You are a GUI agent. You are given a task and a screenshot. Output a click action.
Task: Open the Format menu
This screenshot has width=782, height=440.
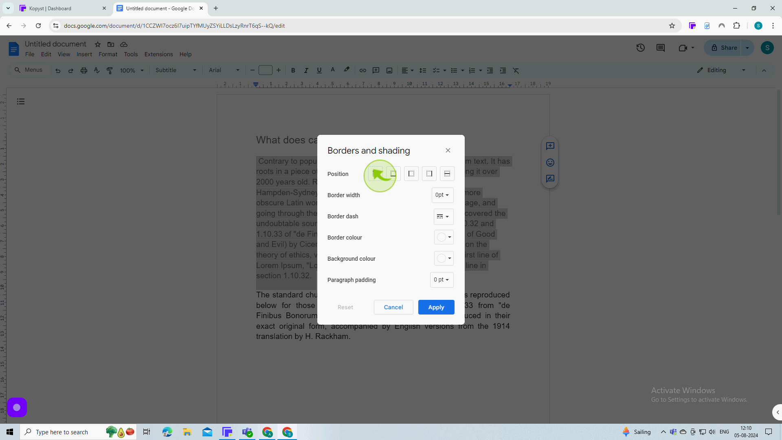108,54
